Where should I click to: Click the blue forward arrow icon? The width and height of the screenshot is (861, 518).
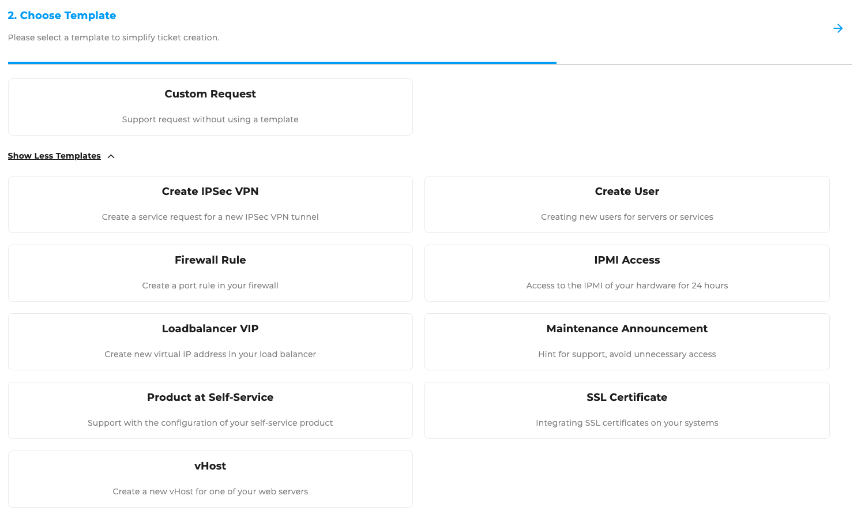click(x=838, y=28)
